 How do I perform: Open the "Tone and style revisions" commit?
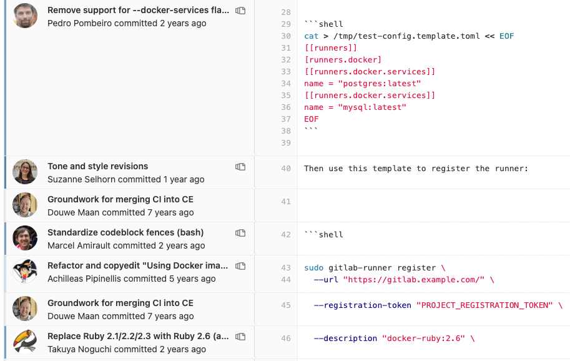[x=98, y=167]
